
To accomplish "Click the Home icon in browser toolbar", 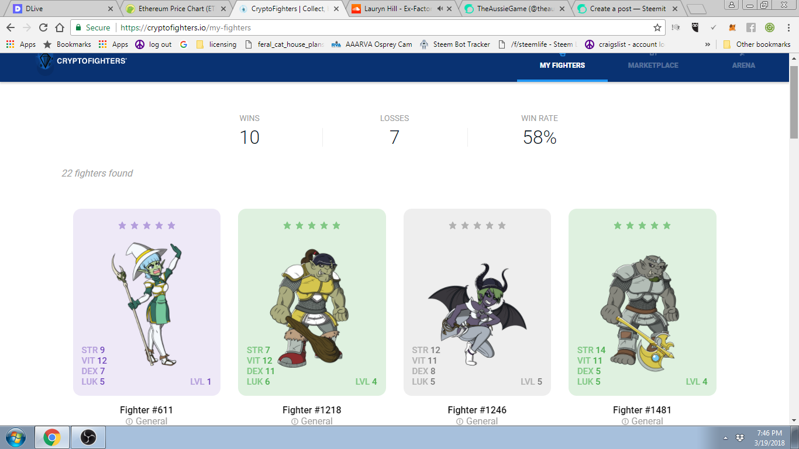I will coord(60,27).
